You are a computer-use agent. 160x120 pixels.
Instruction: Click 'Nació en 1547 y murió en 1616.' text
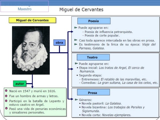click(x=33, y=91)
